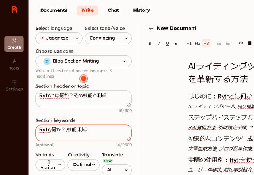
Task: Toggle the H2 heading style
Action: 197,43
